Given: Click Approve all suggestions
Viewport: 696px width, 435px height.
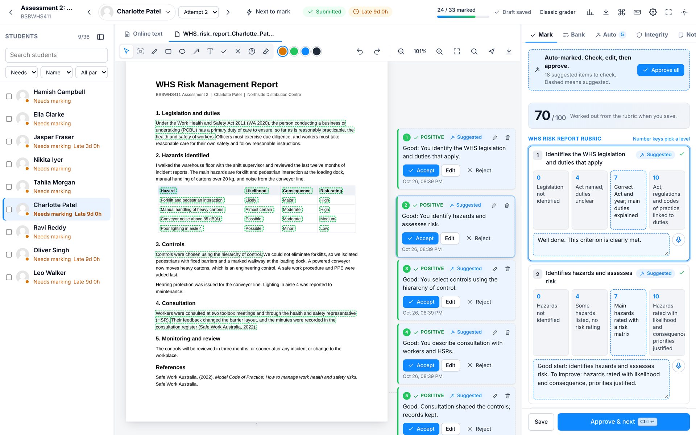Looking at the screenshot, I should [x=660, y=70].
